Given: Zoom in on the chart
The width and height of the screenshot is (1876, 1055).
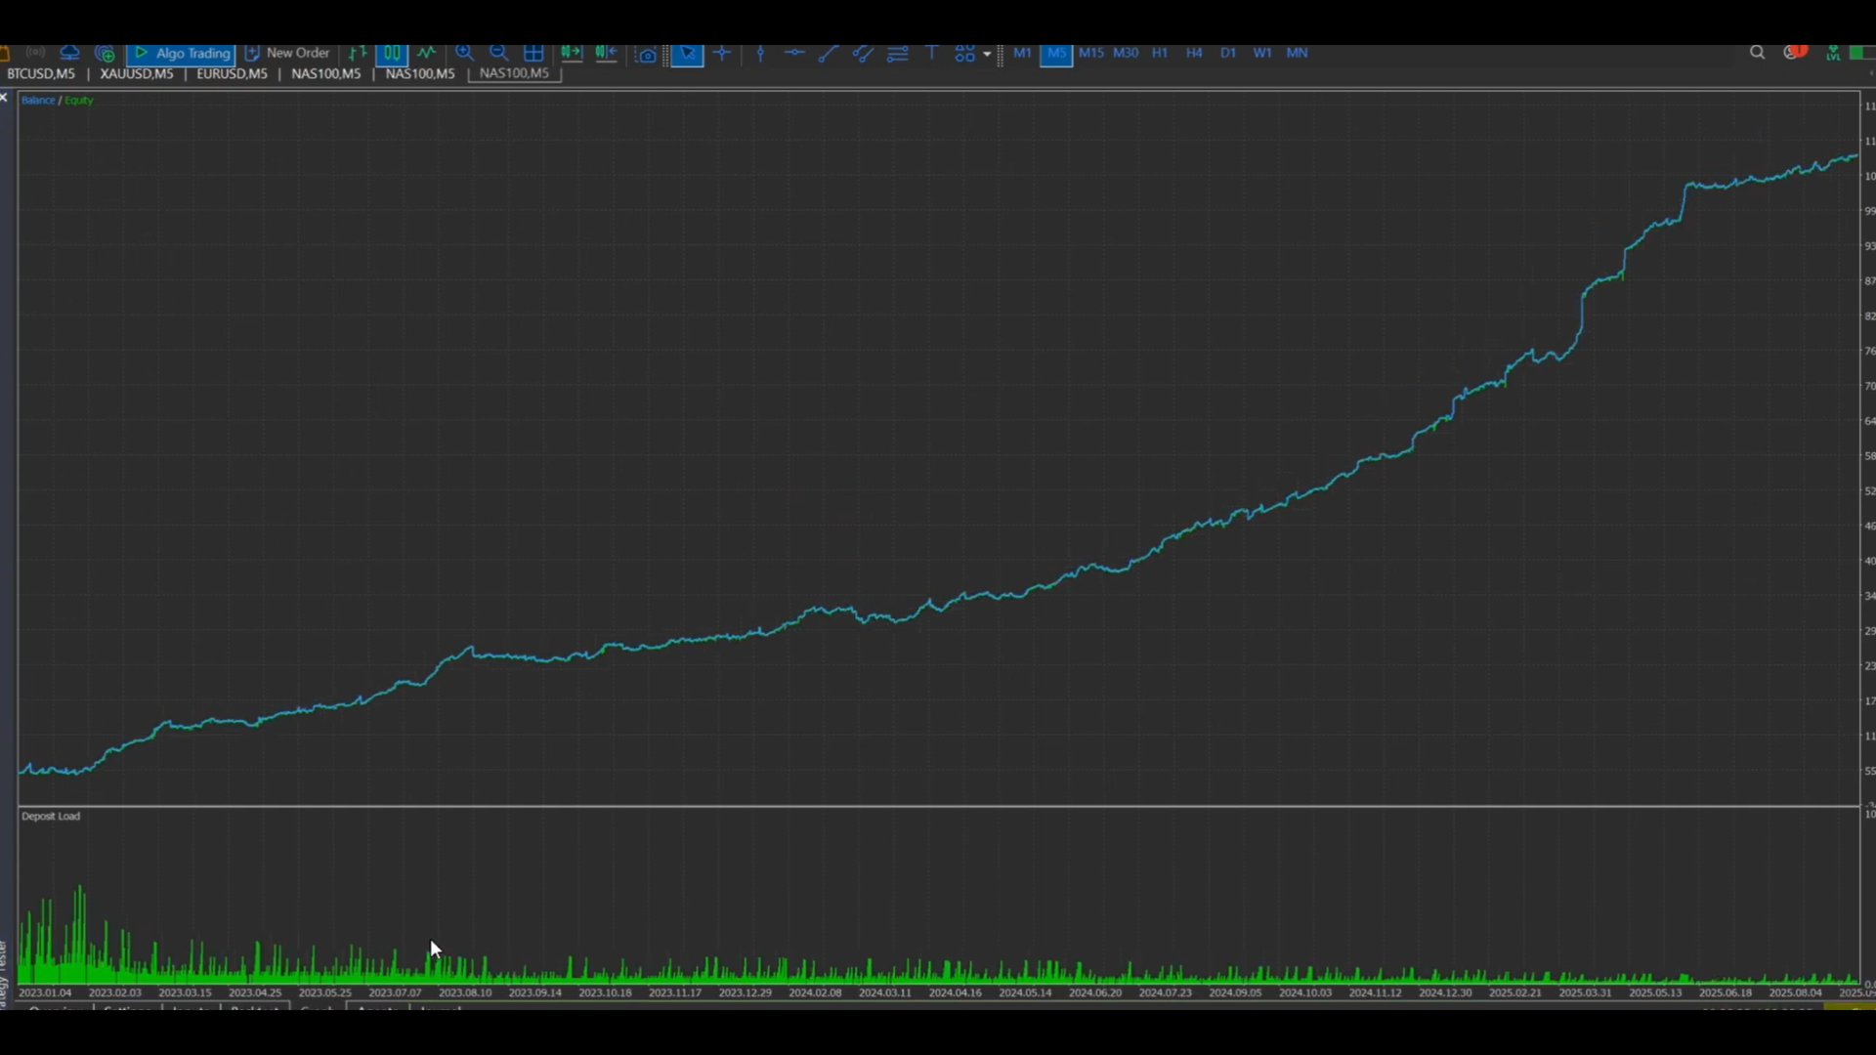Looking at the screenshot, I should click(464, 53).
